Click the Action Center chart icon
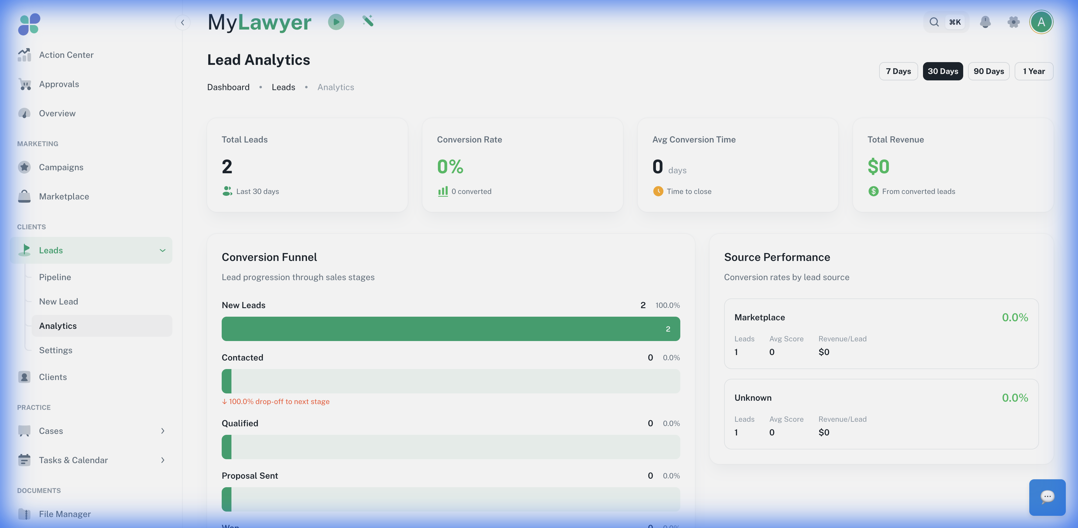This screenshot has width=1078, height=528. (x=24, y=55)
